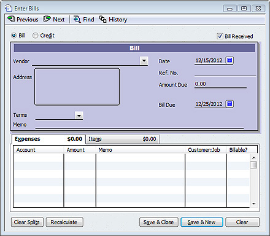Image resolution: width=270 pixels, height=236 pixels.
Task: Click the Next toolbar label
Action: pyautogui.click(x=59, y=20)
